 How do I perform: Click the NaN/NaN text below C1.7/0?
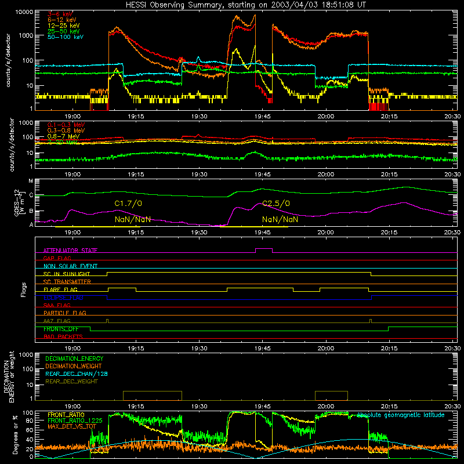(x=133, y=219)
